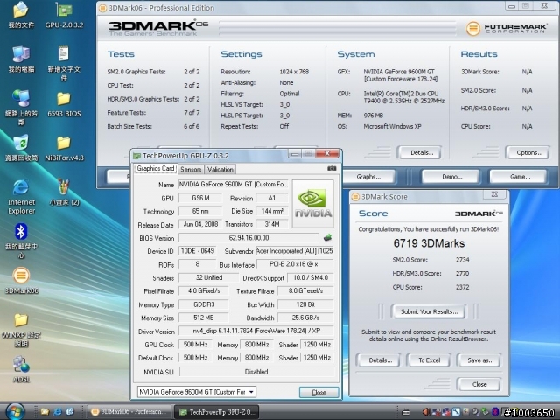Click Close button in 3DMark Score window

[x=479, y=384]
